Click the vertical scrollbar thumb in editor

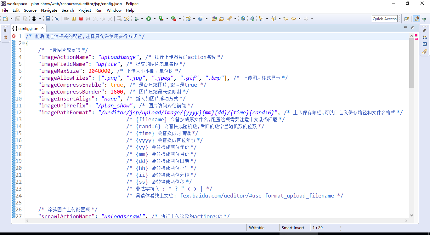(411, 63)
